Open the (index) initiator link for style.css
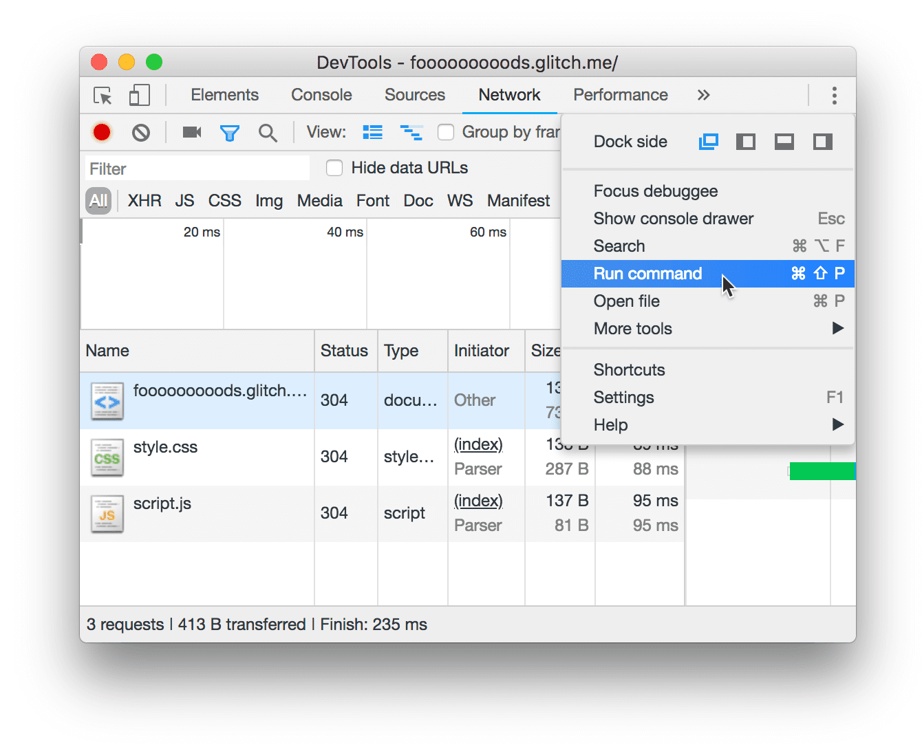This screenshot has width=922, height=747. (x=478, y=444)
